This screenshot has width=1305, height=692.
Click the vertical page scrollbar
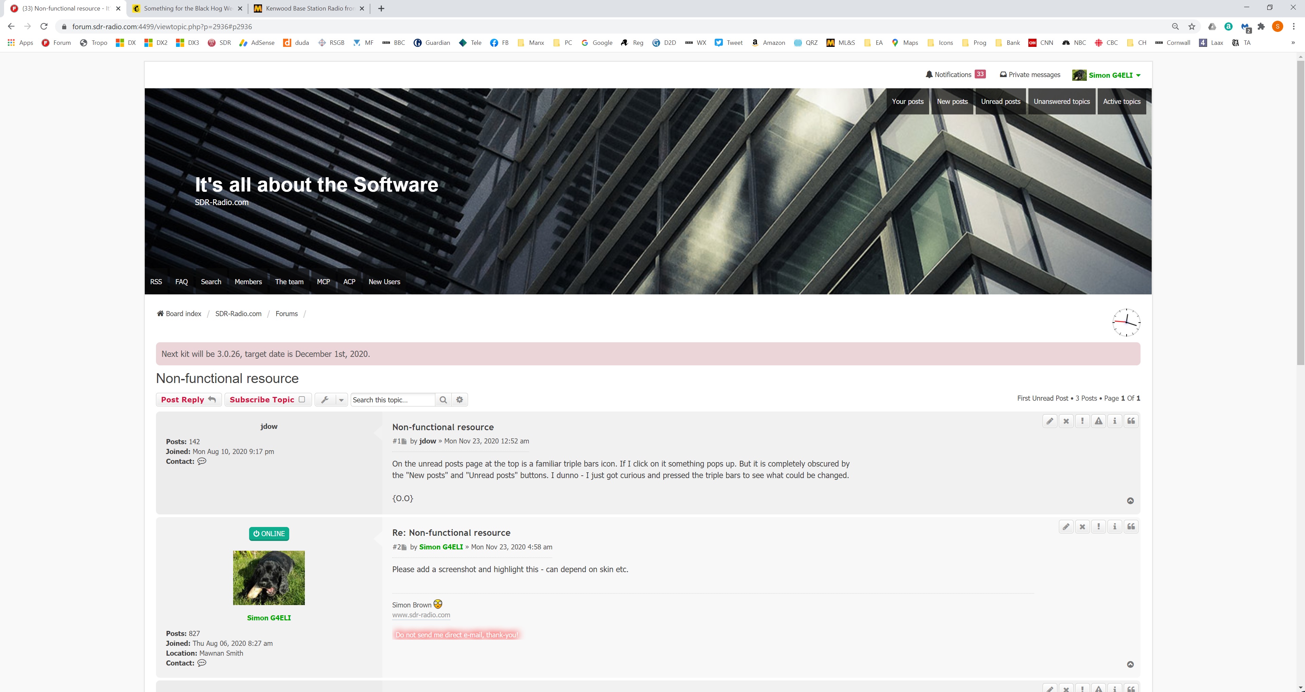point(1300,213)
